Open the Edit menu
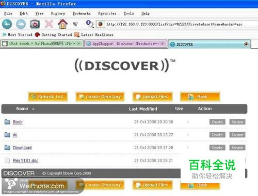The height and width of the screenshot is (196, 258). point(24,13)
